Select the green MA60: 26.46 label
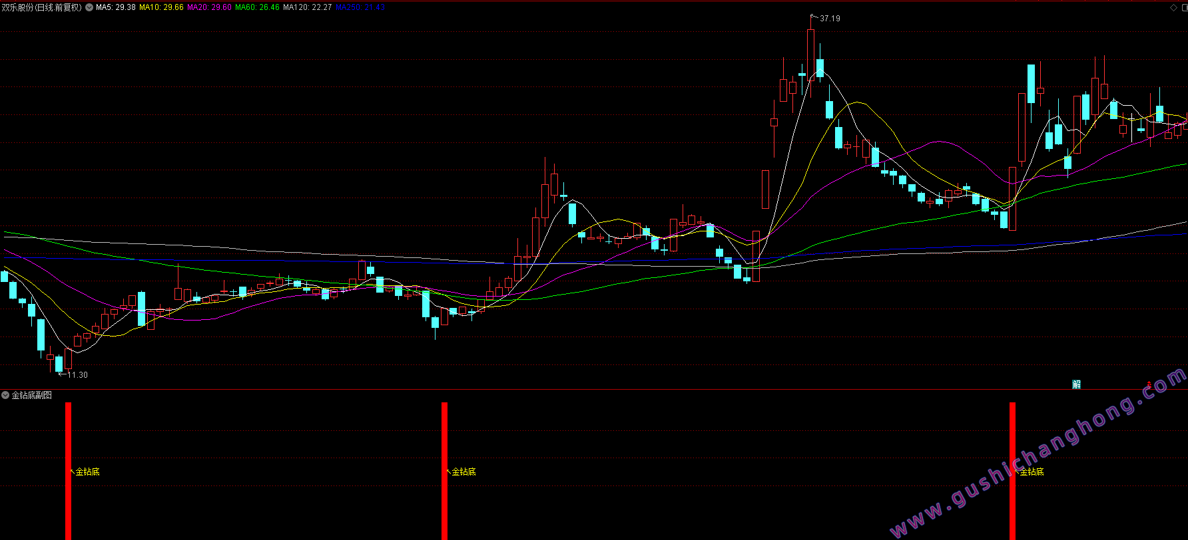 pyautogui.click(x=257, y=7)
